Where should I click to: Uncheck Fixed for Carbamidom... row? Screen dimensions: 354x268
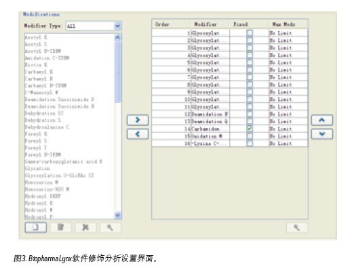point(250,129)
